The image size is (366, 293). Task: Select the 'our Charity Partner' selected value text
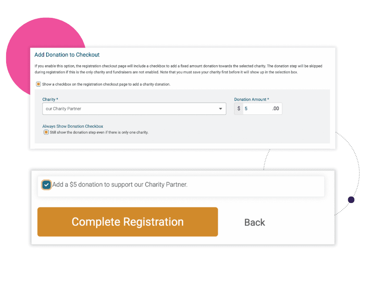coord(64,109)
